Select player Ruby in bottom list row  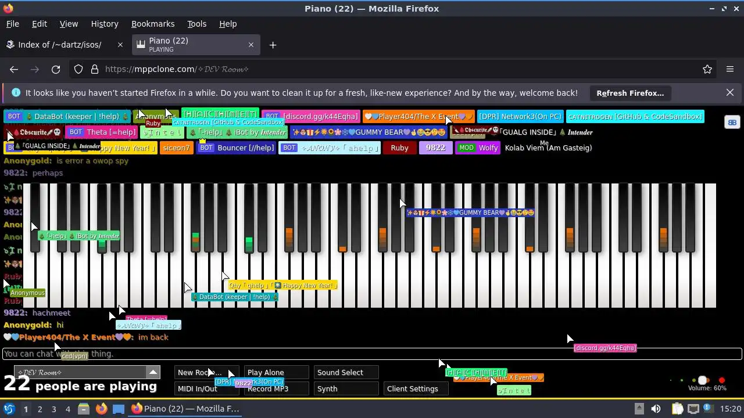pyautogui.click(x=399, y=148)
